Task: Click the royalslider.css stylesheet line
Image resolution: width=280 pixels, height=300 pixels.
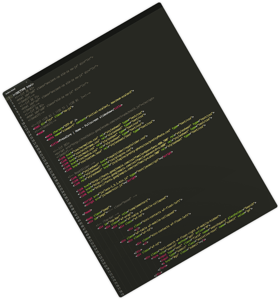Action: pyautogui.click(x=109, y=158)
